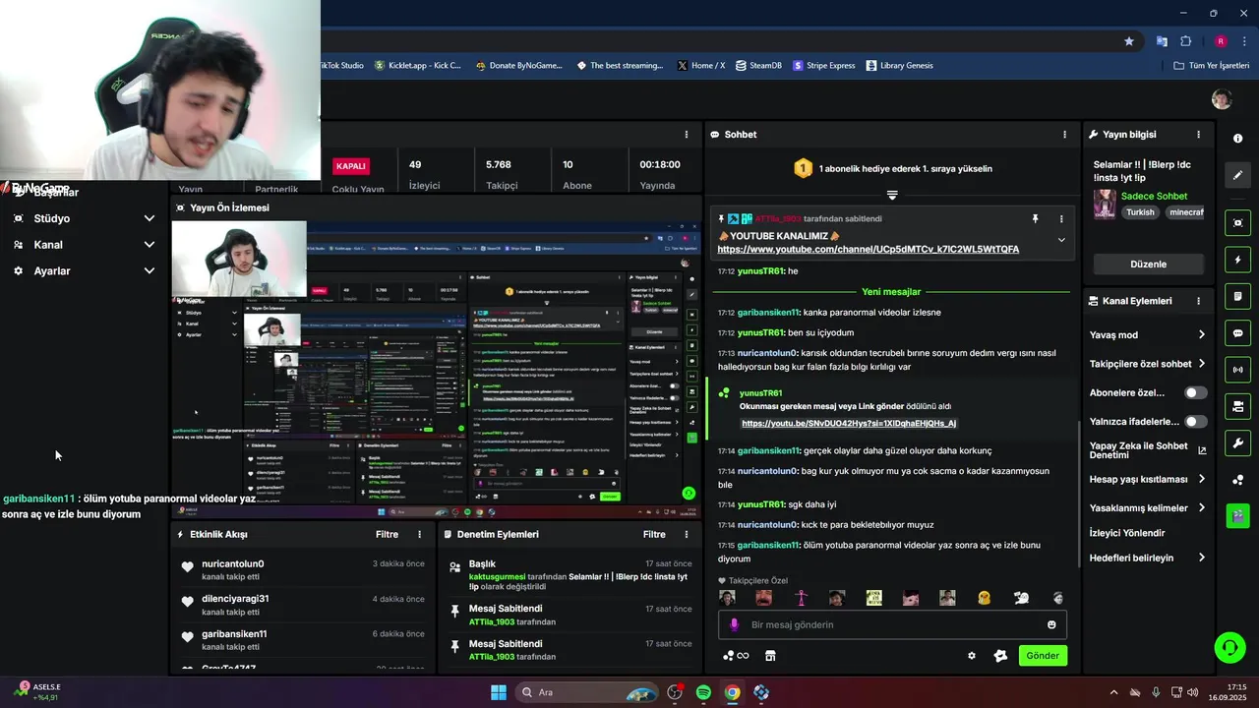Open Kicklet.app bookmark

tap(417, 66)
